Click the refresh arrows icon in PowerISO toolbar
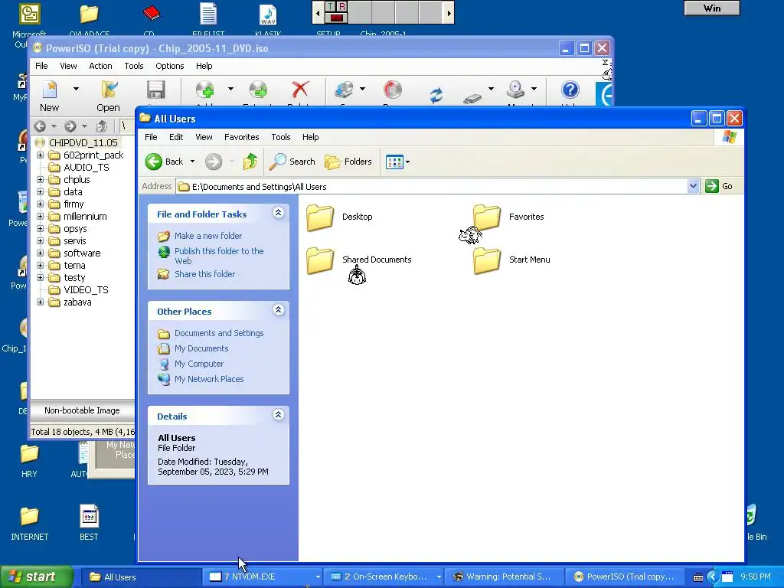Screen dimensions: 784x588 [436, 94]
